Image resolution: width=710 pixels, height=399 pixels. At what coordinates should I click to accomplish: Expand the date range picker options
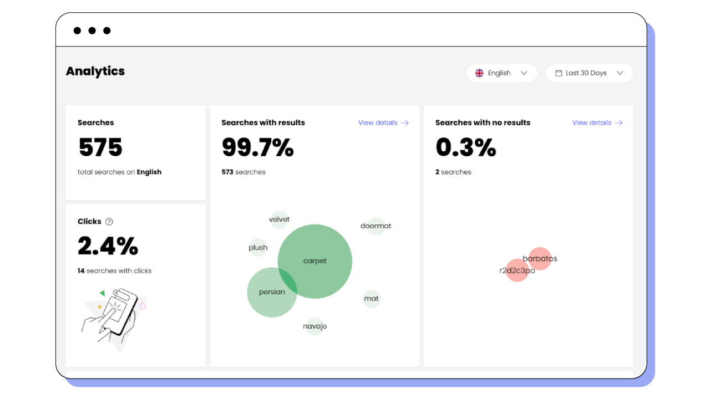coord(590,73)
